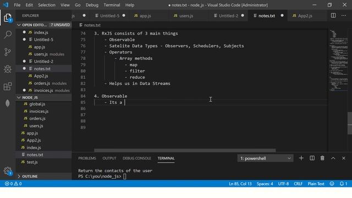Click the Ln 85, Col 13 status entry
The width and height of the screenshot is (352, 198).
pyautogui.click(x=240, y=184)
